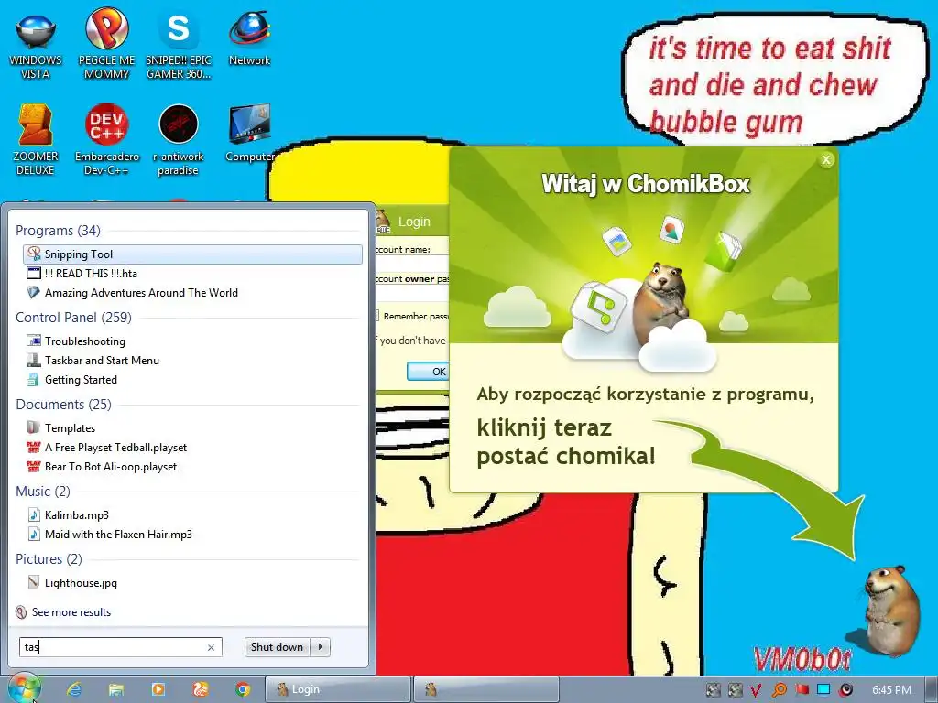938x703 pixels.
Task: Click the first gray tray icon
Action: point(713,690)
